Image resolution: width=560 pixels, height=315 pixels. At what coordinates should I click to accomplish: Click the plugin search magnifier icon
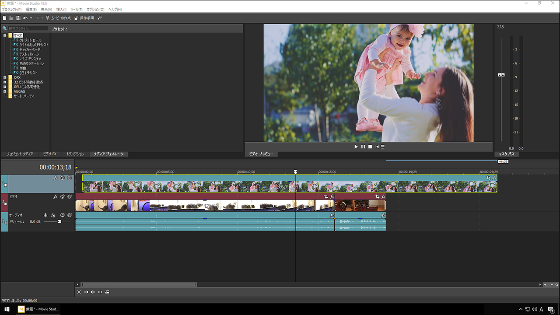click(x=4, y=28)
